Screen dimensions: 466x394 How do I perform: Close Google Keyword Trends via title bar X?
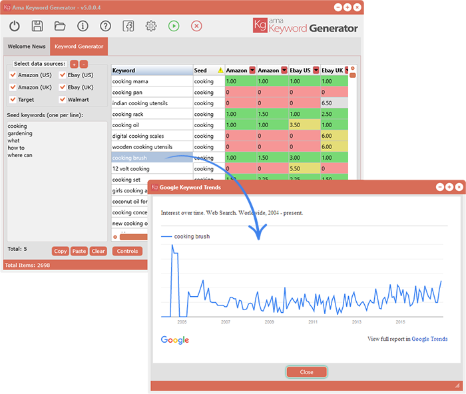[459, 187]
